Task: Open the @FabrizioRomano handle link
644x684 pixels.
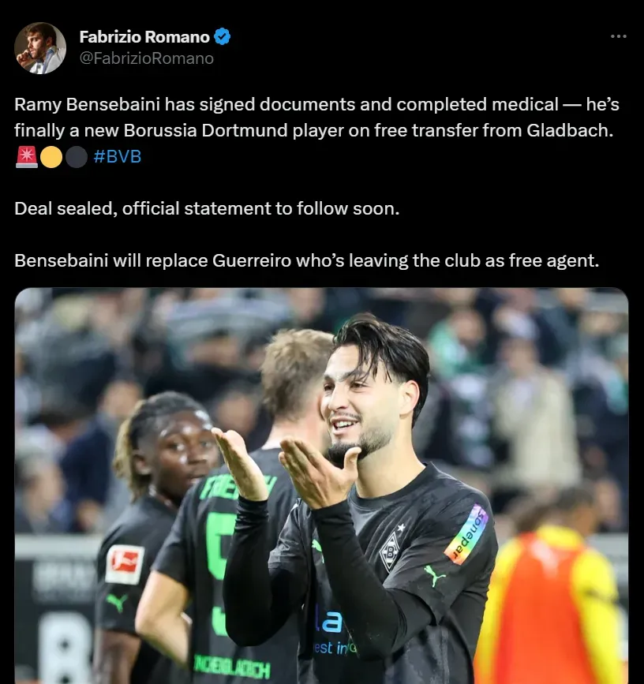Action: pyautogui.click(x=147, y=58)
